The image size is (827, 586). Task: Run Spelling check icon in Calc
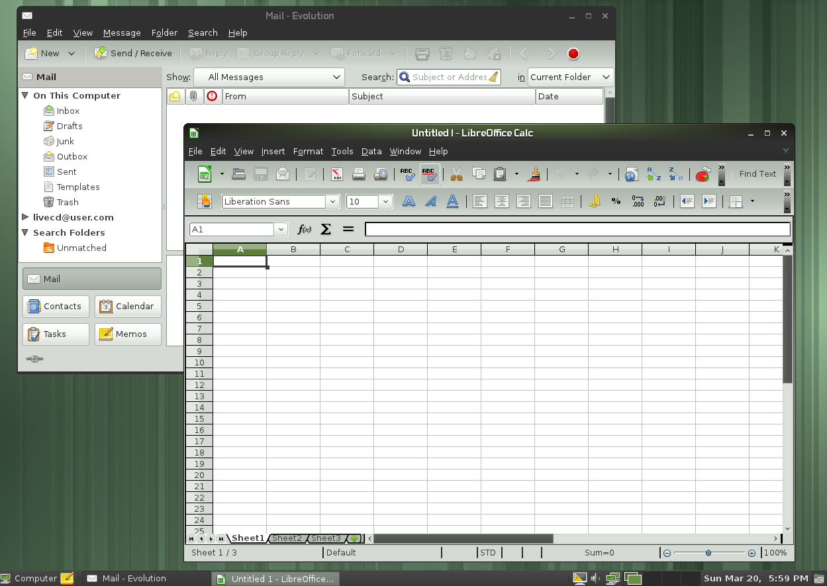[408, 174]
